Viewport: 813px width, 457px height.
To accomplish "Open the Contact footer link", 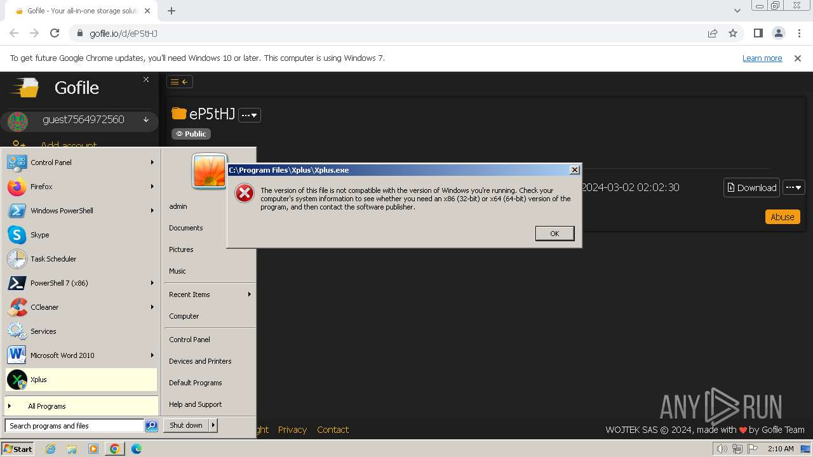I will tap(333, 430).
